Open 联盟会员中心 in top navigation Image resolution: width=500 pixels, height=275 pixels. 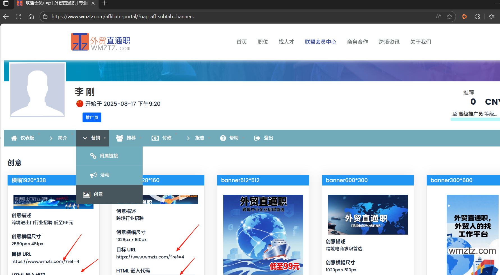[320, 42]
